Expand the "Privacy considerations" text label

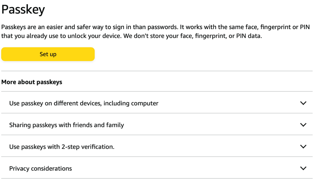(x=40, y=168)
